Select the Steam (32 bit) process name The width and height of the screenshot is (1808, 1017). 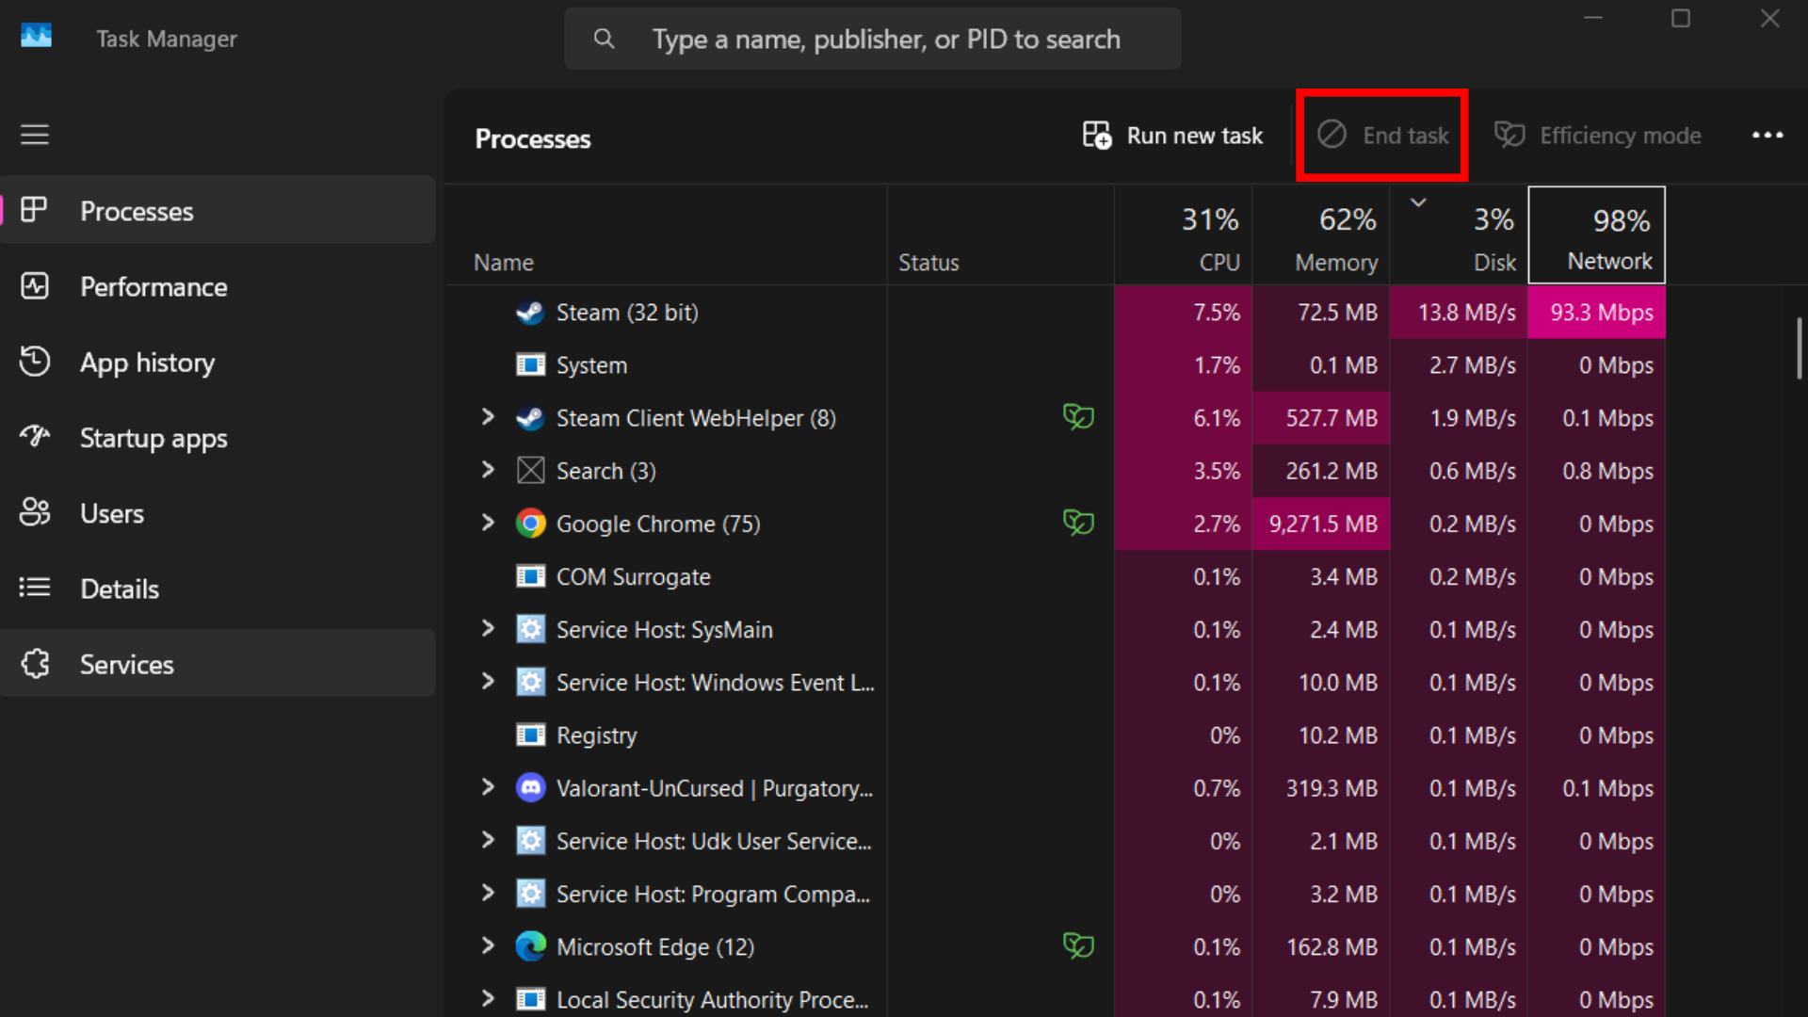click(627, 313)
